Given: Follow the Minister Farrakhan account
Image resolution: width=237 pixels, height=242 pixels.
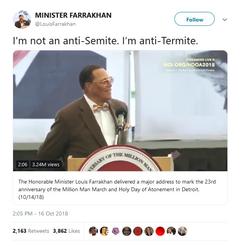Looking at the screenshot, I should click(194, 20).
